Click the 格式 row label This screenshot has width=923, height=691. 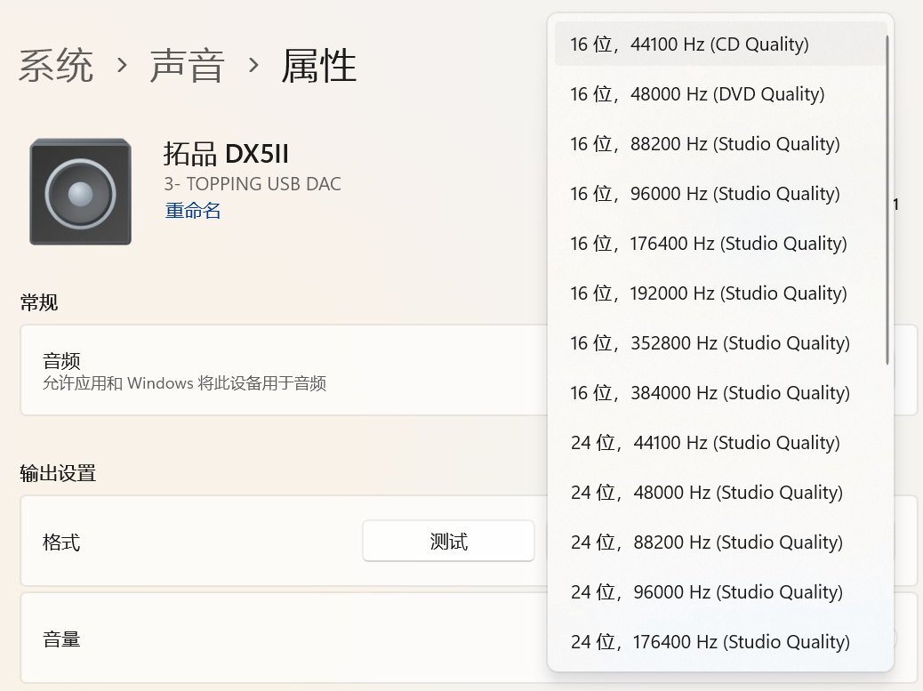(61, 542)
